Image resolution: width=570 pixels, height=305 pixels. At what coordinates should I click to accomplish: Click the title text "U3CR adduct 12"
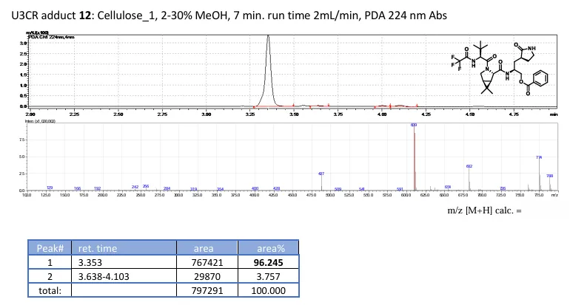(51, 16)
